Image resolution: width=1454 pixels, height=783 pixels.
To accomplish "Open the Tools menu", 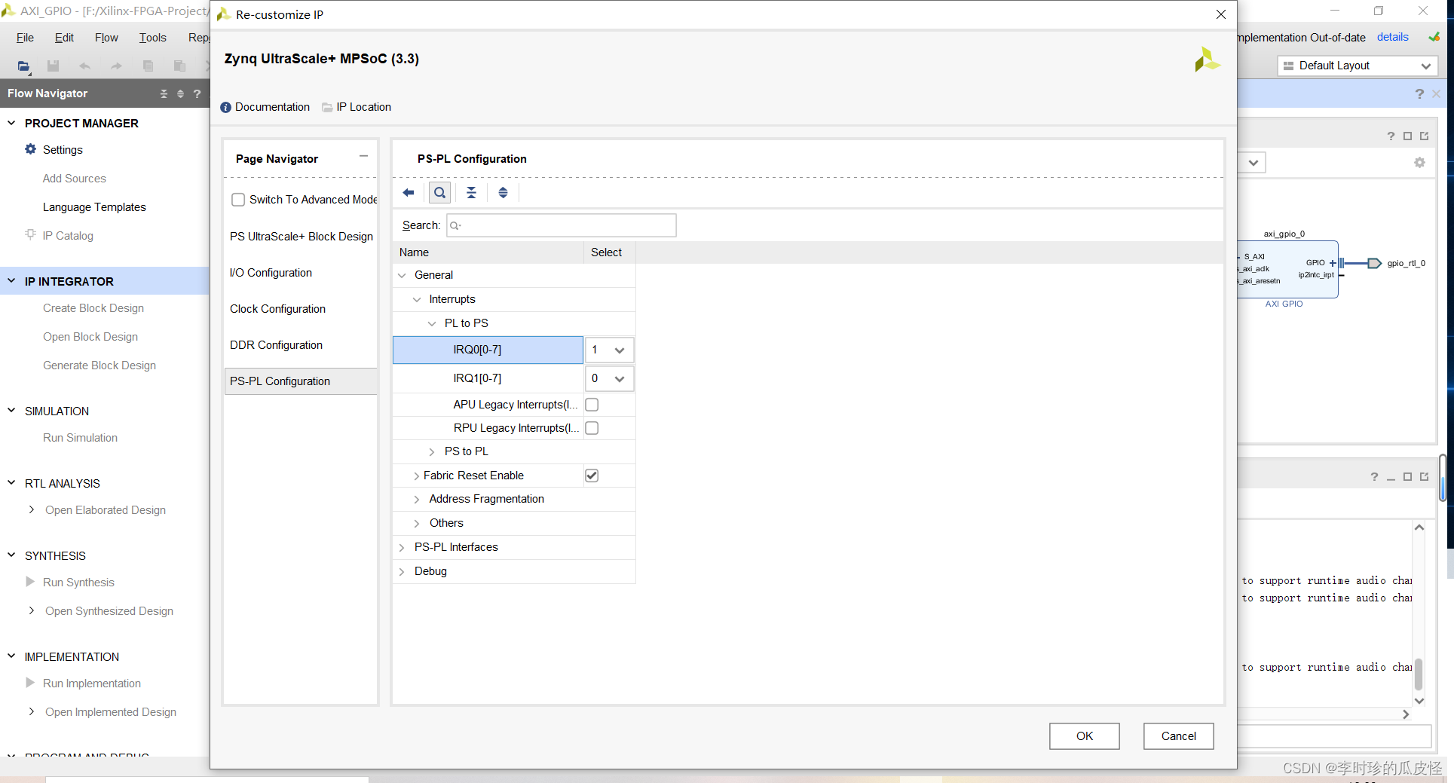I will [x=152, y=38].
